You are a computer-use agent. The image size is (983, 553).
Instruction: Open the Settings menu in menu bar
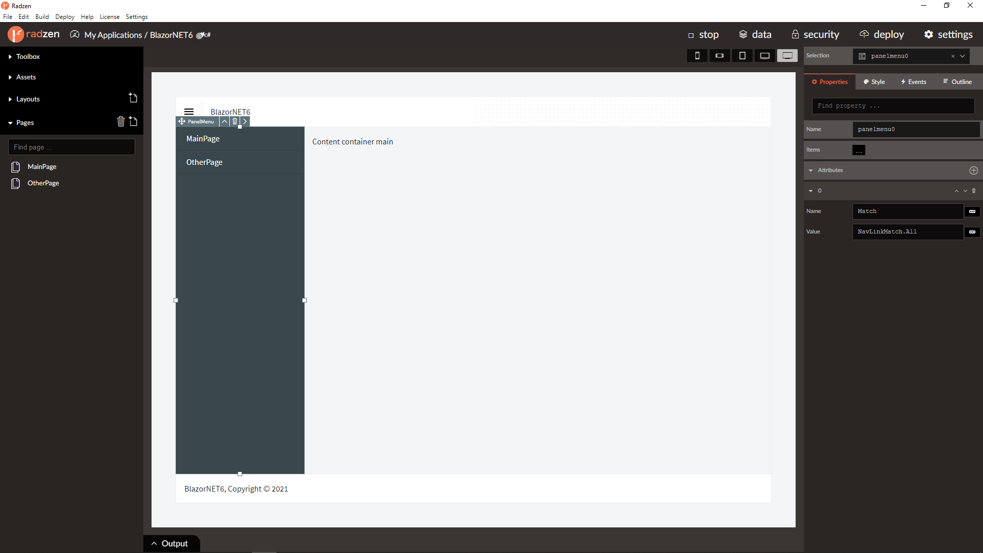137,16
